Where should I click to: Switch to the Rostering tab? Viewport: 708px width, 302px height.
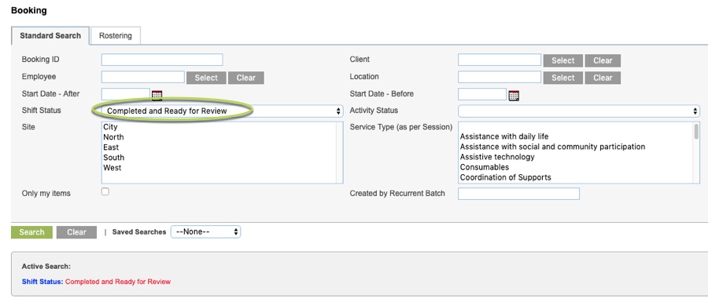pos(116,35)
